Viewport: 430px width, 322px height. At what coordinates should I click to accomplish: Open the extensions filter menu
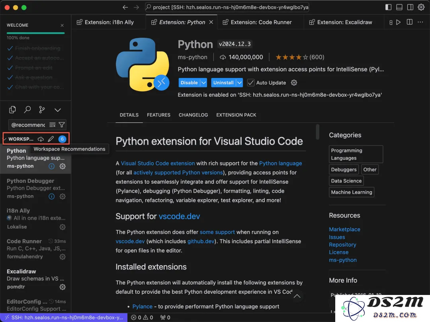62,125
